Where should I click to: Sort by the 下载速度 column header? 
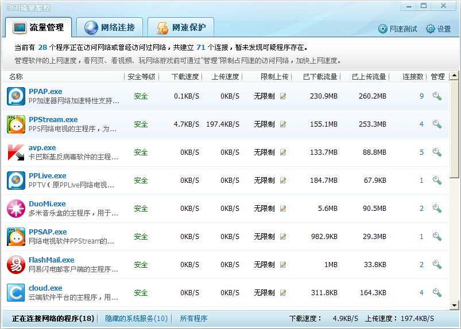pyautogui.click(x=185, y=77)
